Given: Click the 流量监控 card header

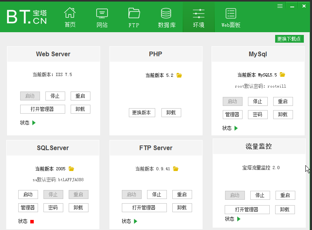Looking at the screenshot, I should 259,147.
